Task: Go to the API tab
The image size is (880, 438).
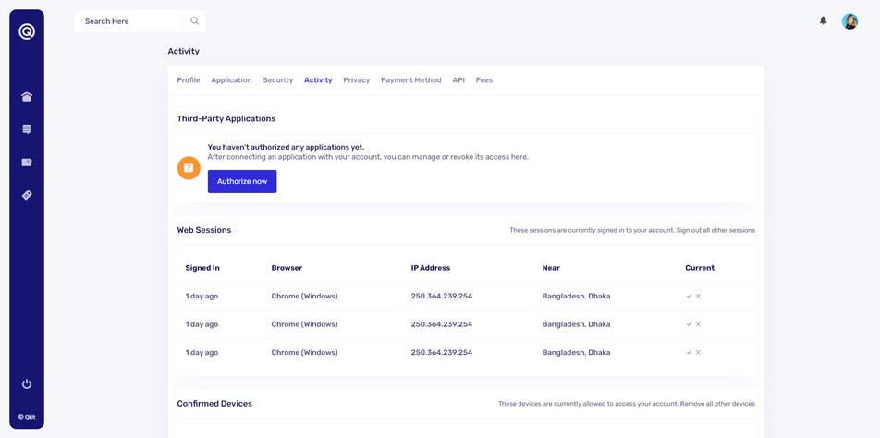Action: [458, 80]
